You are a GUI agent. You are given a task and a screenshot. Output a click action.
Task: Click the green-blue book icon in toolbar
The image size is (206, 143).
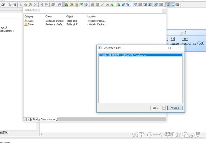coord(67,5)
